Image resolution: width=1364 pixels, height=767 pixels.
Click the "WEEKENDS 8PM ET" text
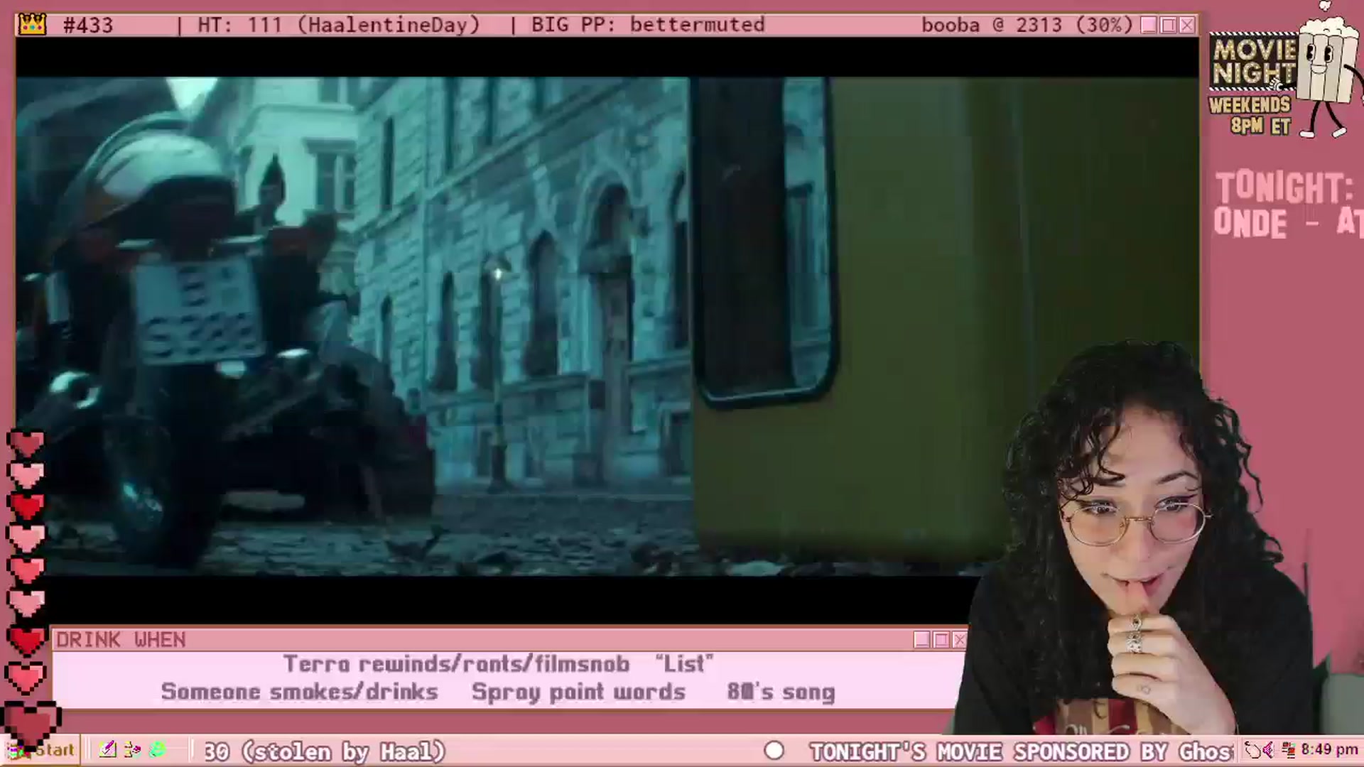(1250, 116)
